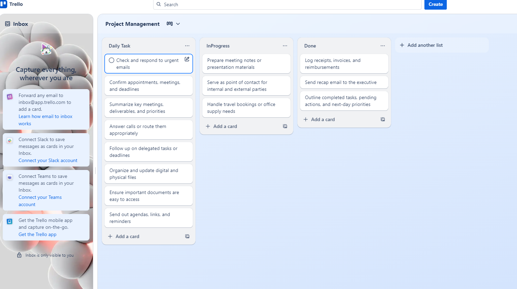Viewport: 517px width, 289px height.
Task: Open Done list actions menu
Action: pyautogui.click(x=383, y=46)
